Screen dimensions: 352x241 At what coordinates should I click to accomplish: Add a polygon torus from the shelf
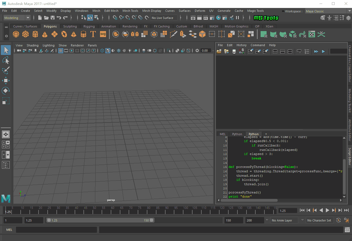[64, 34]
